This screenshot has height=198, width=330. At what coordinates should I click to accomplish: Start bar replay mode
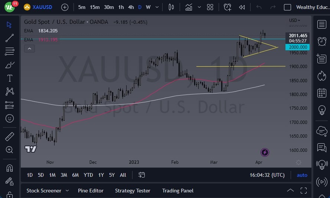pyautogui.click(x=242, y=7)
